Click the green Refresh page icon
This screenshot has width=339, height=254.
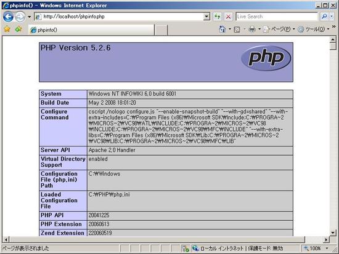pyautogui.click(x=218, y=17)
